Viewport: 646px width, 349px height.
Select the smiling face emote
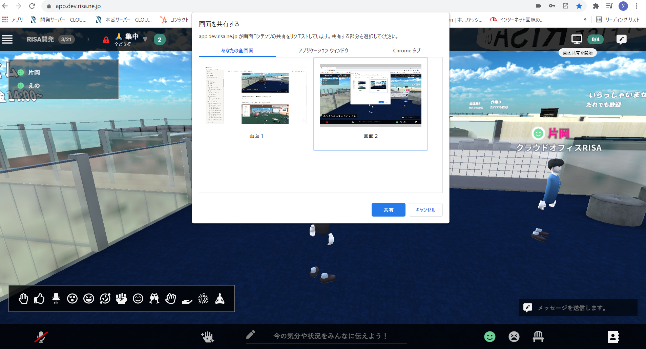pyautogui.click(x=138, y=299)
